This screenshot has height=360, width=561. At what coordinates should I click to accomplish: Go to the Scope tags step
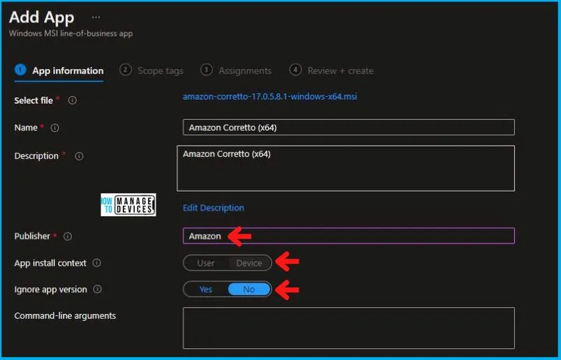click(x=151, y=70)
